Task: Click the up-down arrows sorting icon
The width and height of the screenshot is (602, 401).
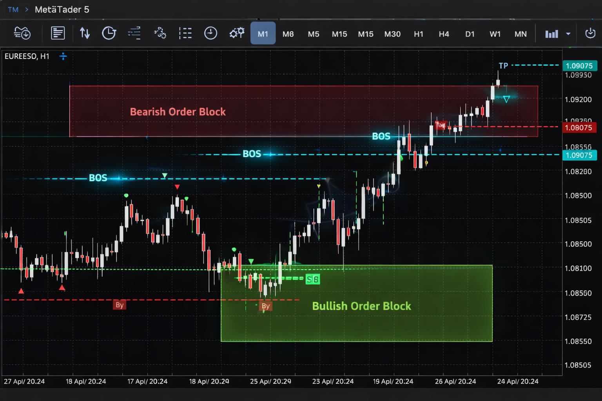Action: [85, 33]
